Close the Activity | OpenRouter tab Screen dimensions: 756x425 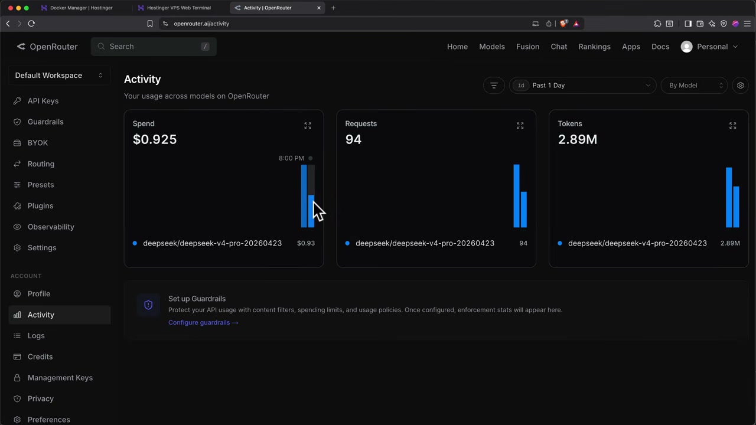coord(319,8)
